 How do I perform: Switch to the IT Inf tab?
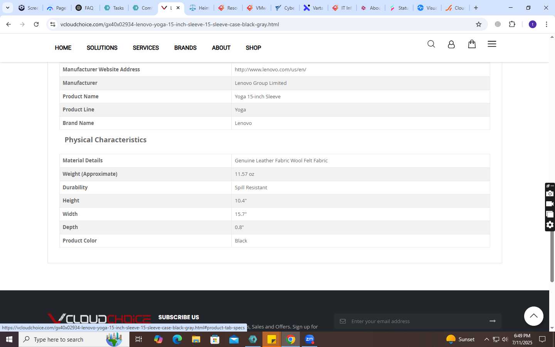click(x=342, y=8)
